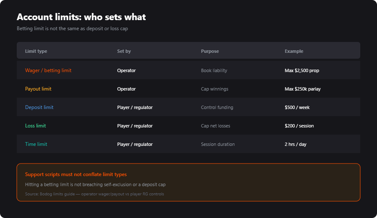
Task: Click the '2 hrs / day' example
Action: tap(295, 144)
